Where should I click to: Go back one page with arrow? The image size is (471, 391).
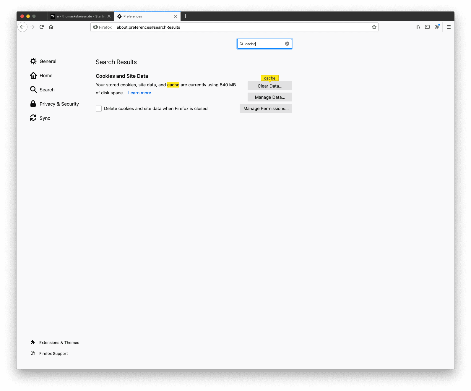coord(22,27)
